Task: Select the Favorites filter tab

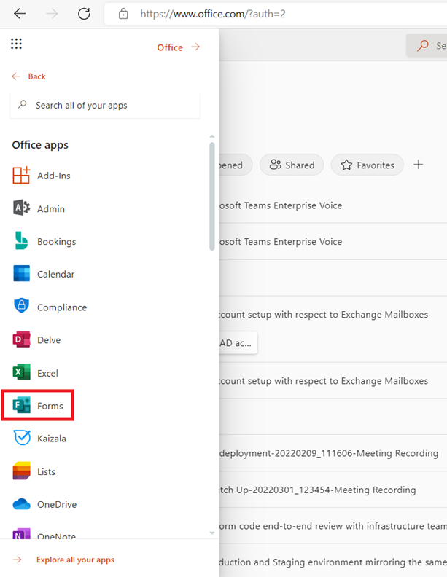Action: pos(368,165)
